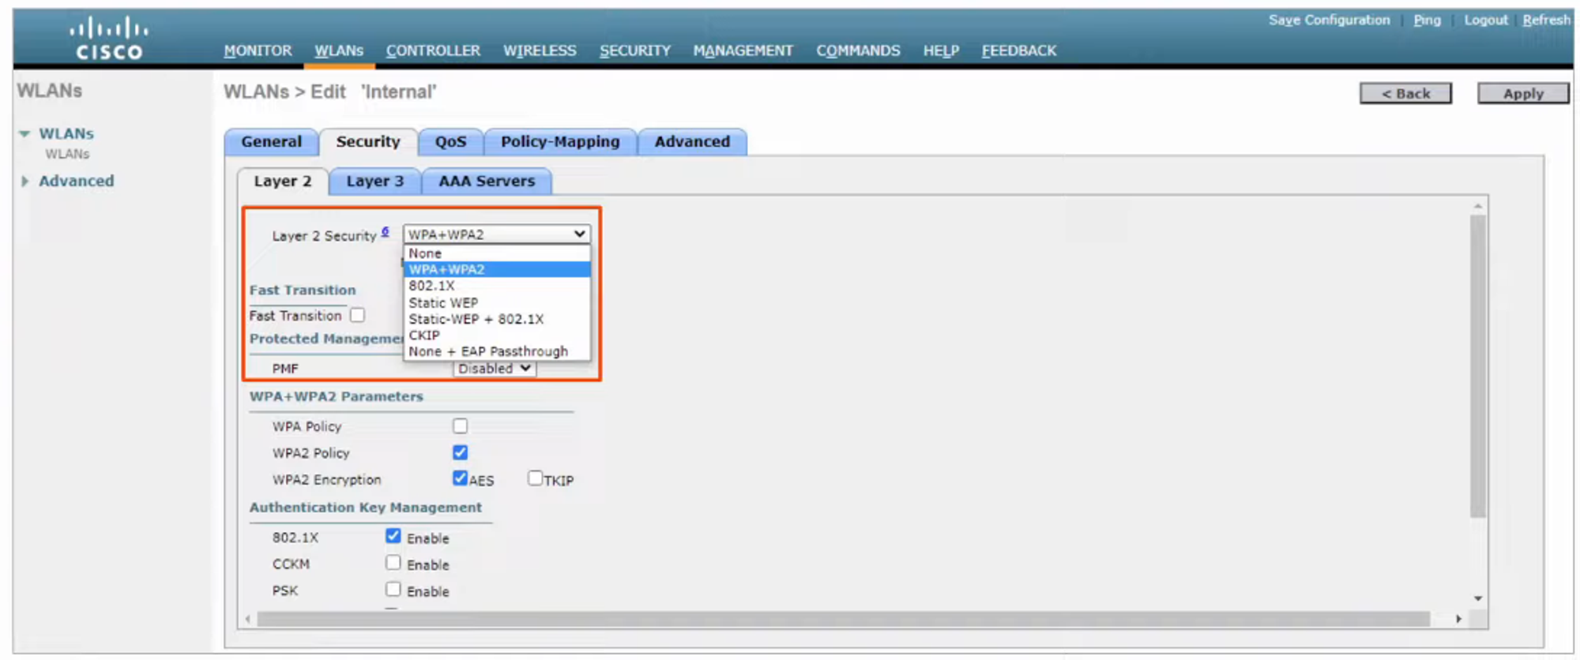Enable the Fast Transition checkbox

point(358,316)
